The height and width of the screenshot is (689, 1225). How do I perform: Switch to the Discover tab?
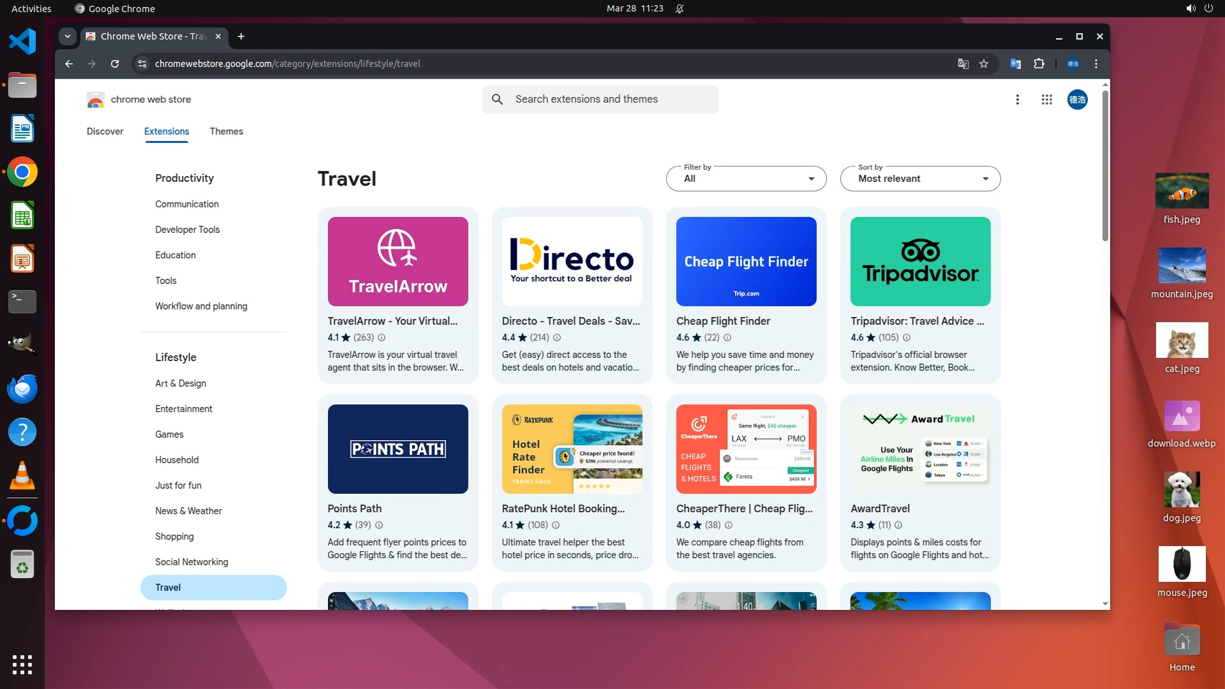click(105, 131)
